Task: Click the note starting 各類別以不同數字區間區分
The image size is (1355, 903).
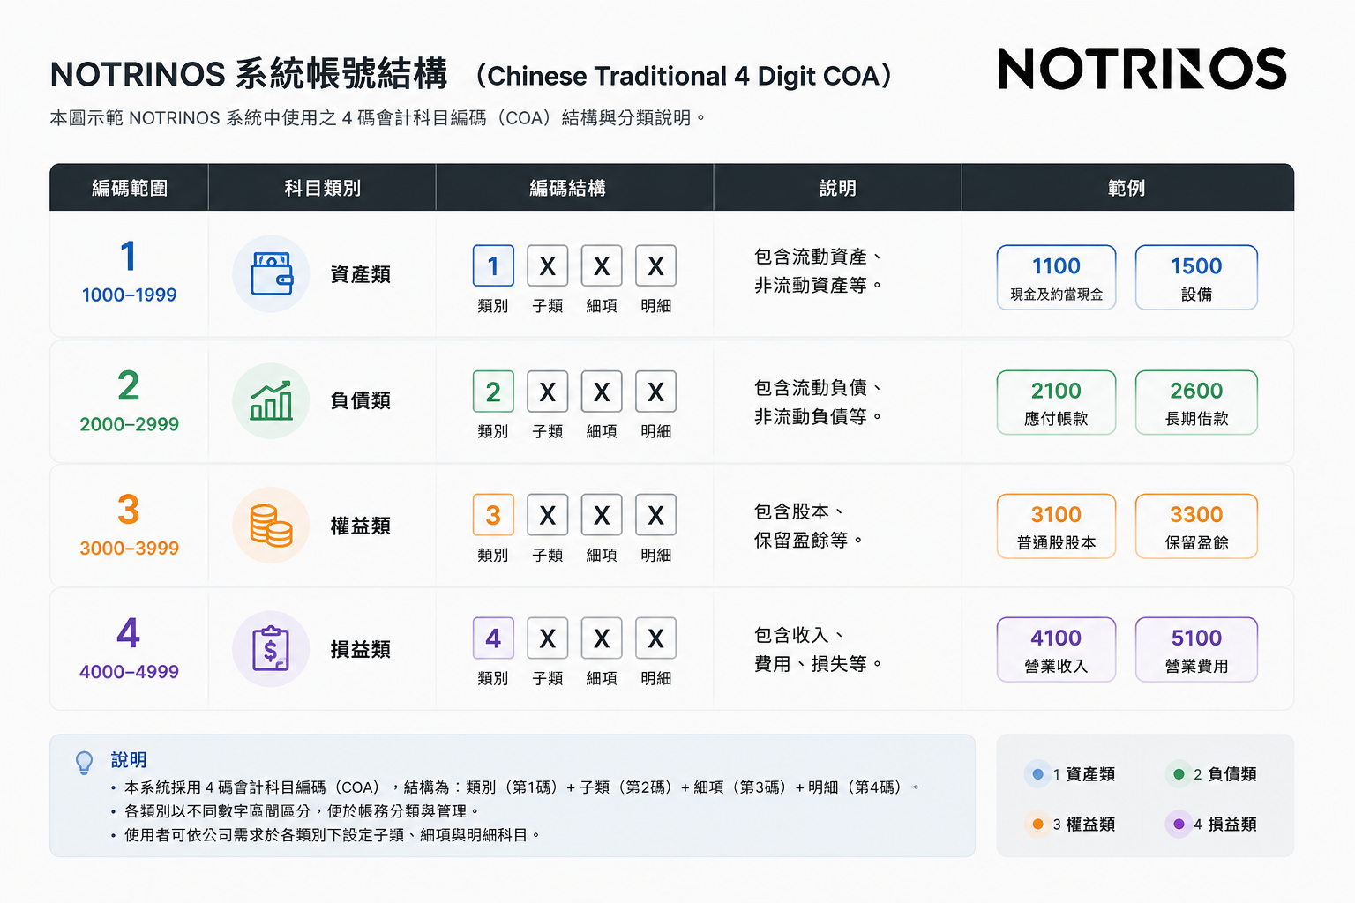Action: [x=302, y=810]
